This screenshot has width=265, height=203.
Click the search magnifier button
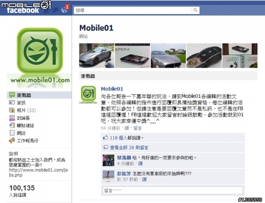coord(195,10)
